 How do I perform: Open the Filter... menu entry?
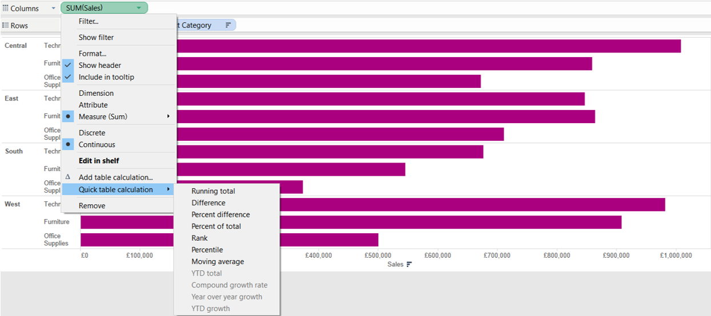(89, 22)
